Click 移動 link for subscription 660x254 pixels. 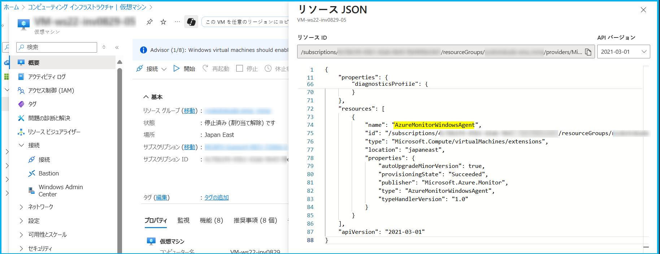[190, 147]
